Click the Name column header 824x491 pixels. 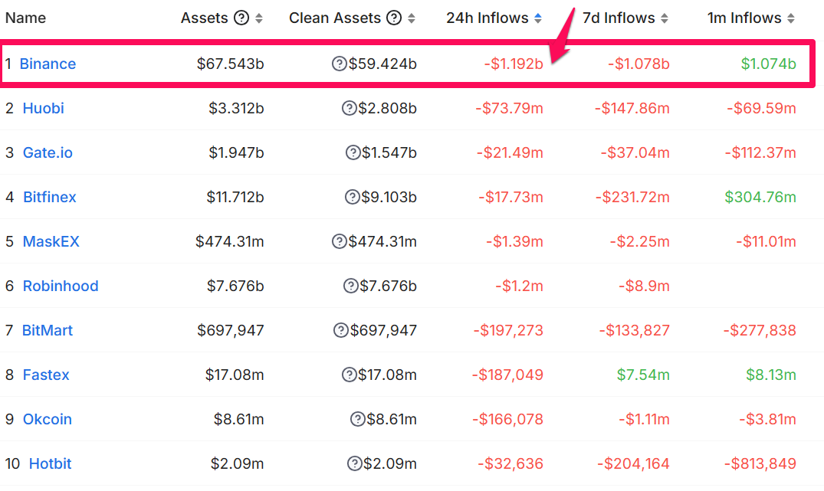click(25, 18)
